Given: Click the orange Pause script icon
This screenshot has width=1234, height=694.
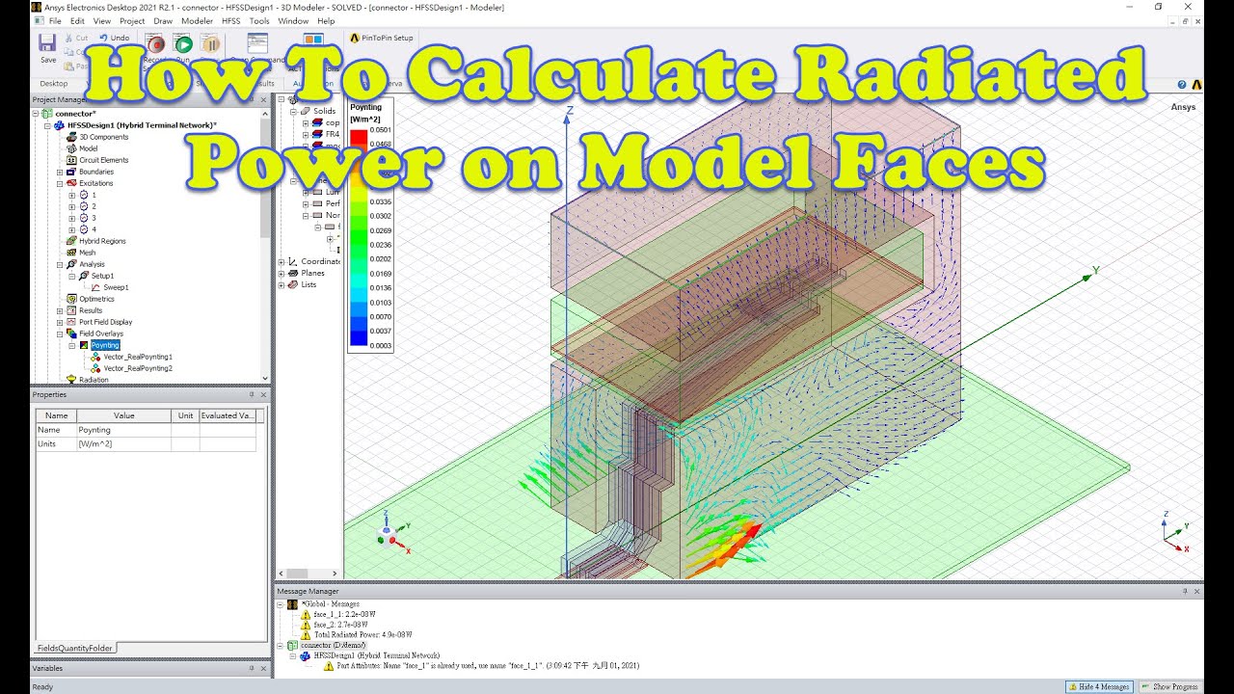Looking at the screenshot, I should [210, 43].
